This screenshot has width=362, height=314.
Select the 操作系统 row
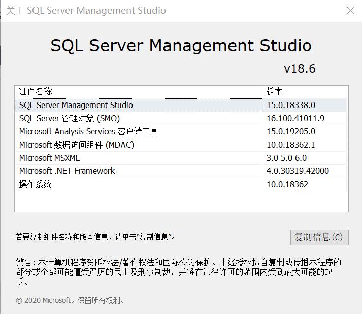[181, 184]
